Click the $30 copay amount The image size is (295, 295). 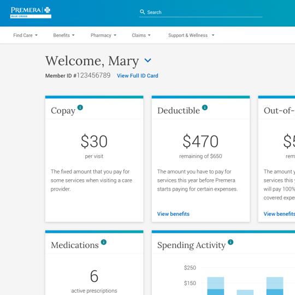tap(94, 141)
